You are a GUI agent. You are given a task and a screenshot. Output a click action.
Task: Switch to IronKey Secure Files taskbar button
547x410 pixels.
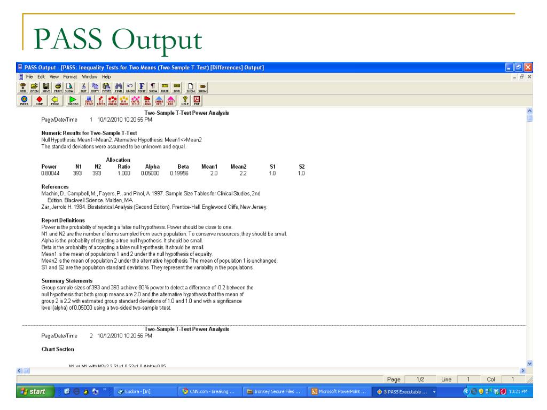click(273, 391)
